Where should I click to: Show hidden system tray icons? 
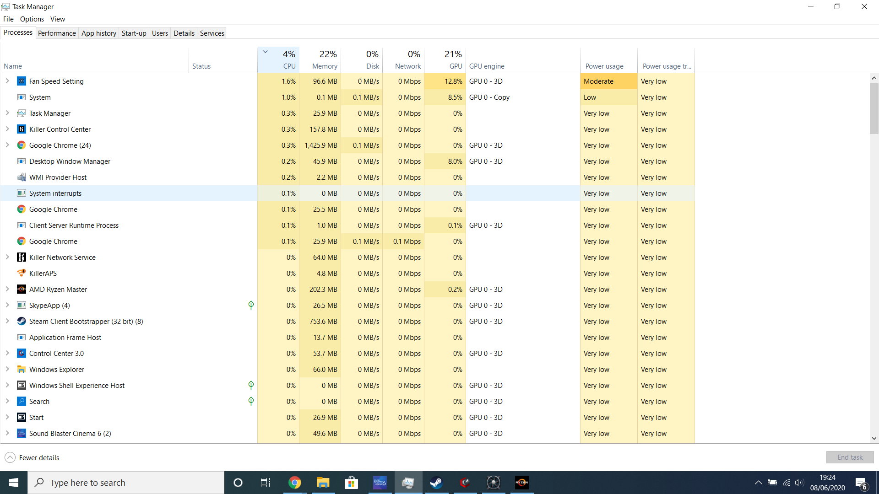click(x=758, y=483)
